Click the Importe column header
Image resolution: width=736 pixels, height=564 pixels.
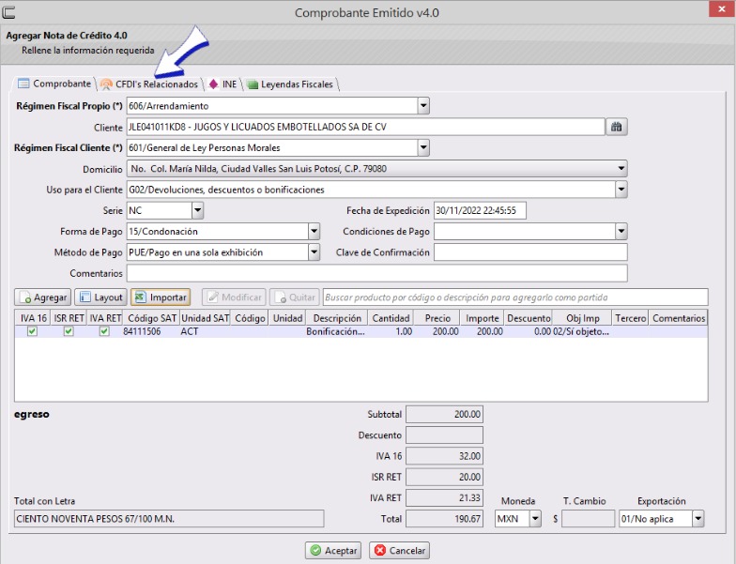[483, 318]
